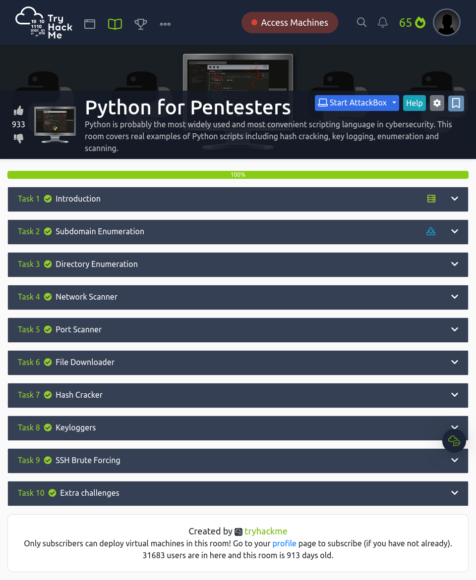Click Task 5 completed checkmark
Viewport: 476px width, 580px height.
[48, 329]
